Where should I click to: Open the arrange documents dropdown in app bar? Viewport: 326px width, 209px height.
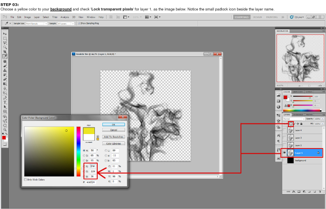point(148,17)
